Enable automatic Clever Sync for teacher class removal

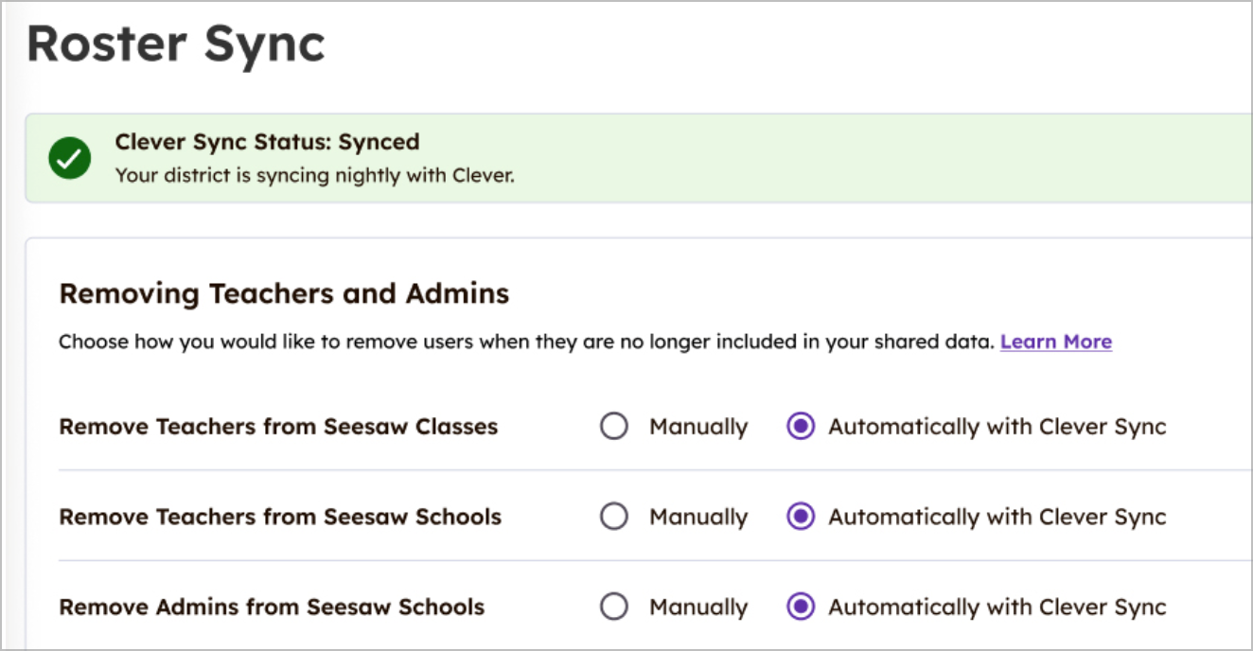[800, 426]
